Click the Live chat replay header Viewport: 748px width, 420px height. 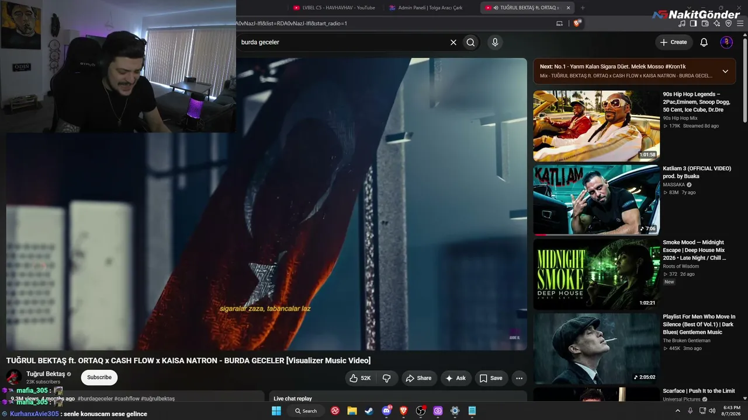[x=293, y=398]
